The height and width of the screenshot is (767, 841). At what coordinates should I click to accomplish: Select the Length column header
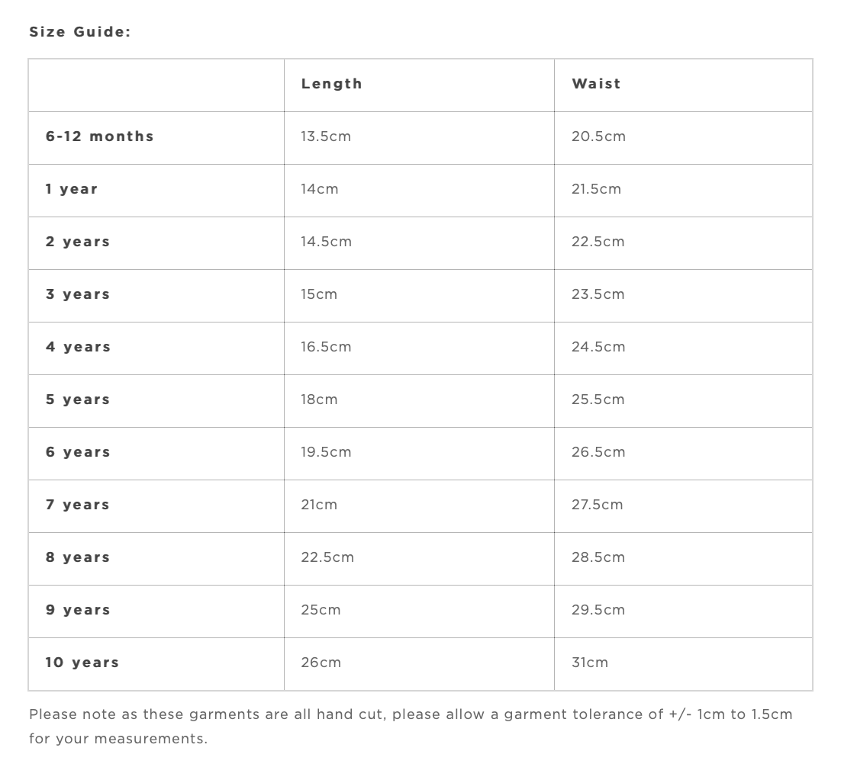(331, 84)
